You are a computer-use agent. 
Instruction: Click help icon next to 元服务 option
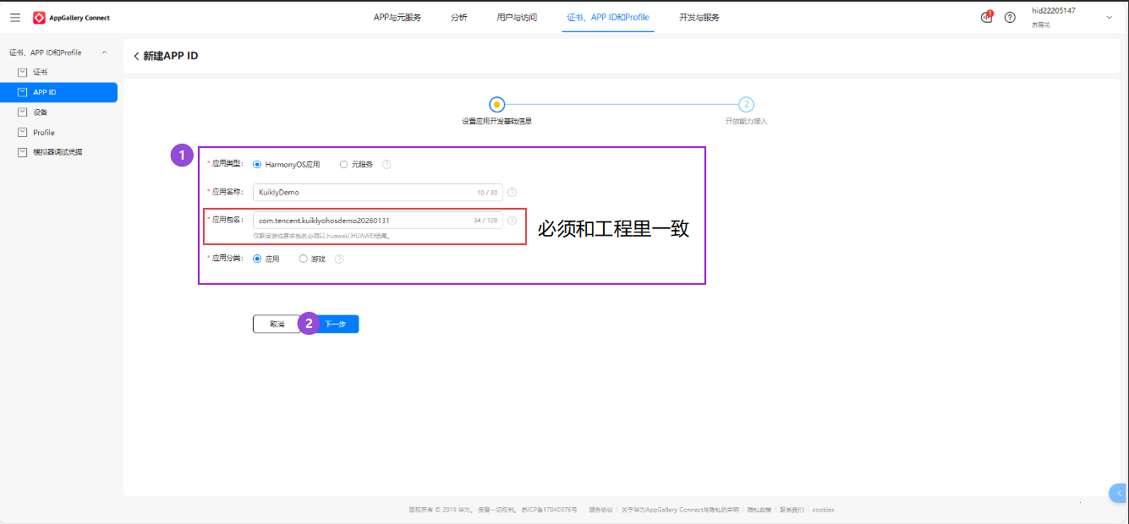click(x=386, y=165)
